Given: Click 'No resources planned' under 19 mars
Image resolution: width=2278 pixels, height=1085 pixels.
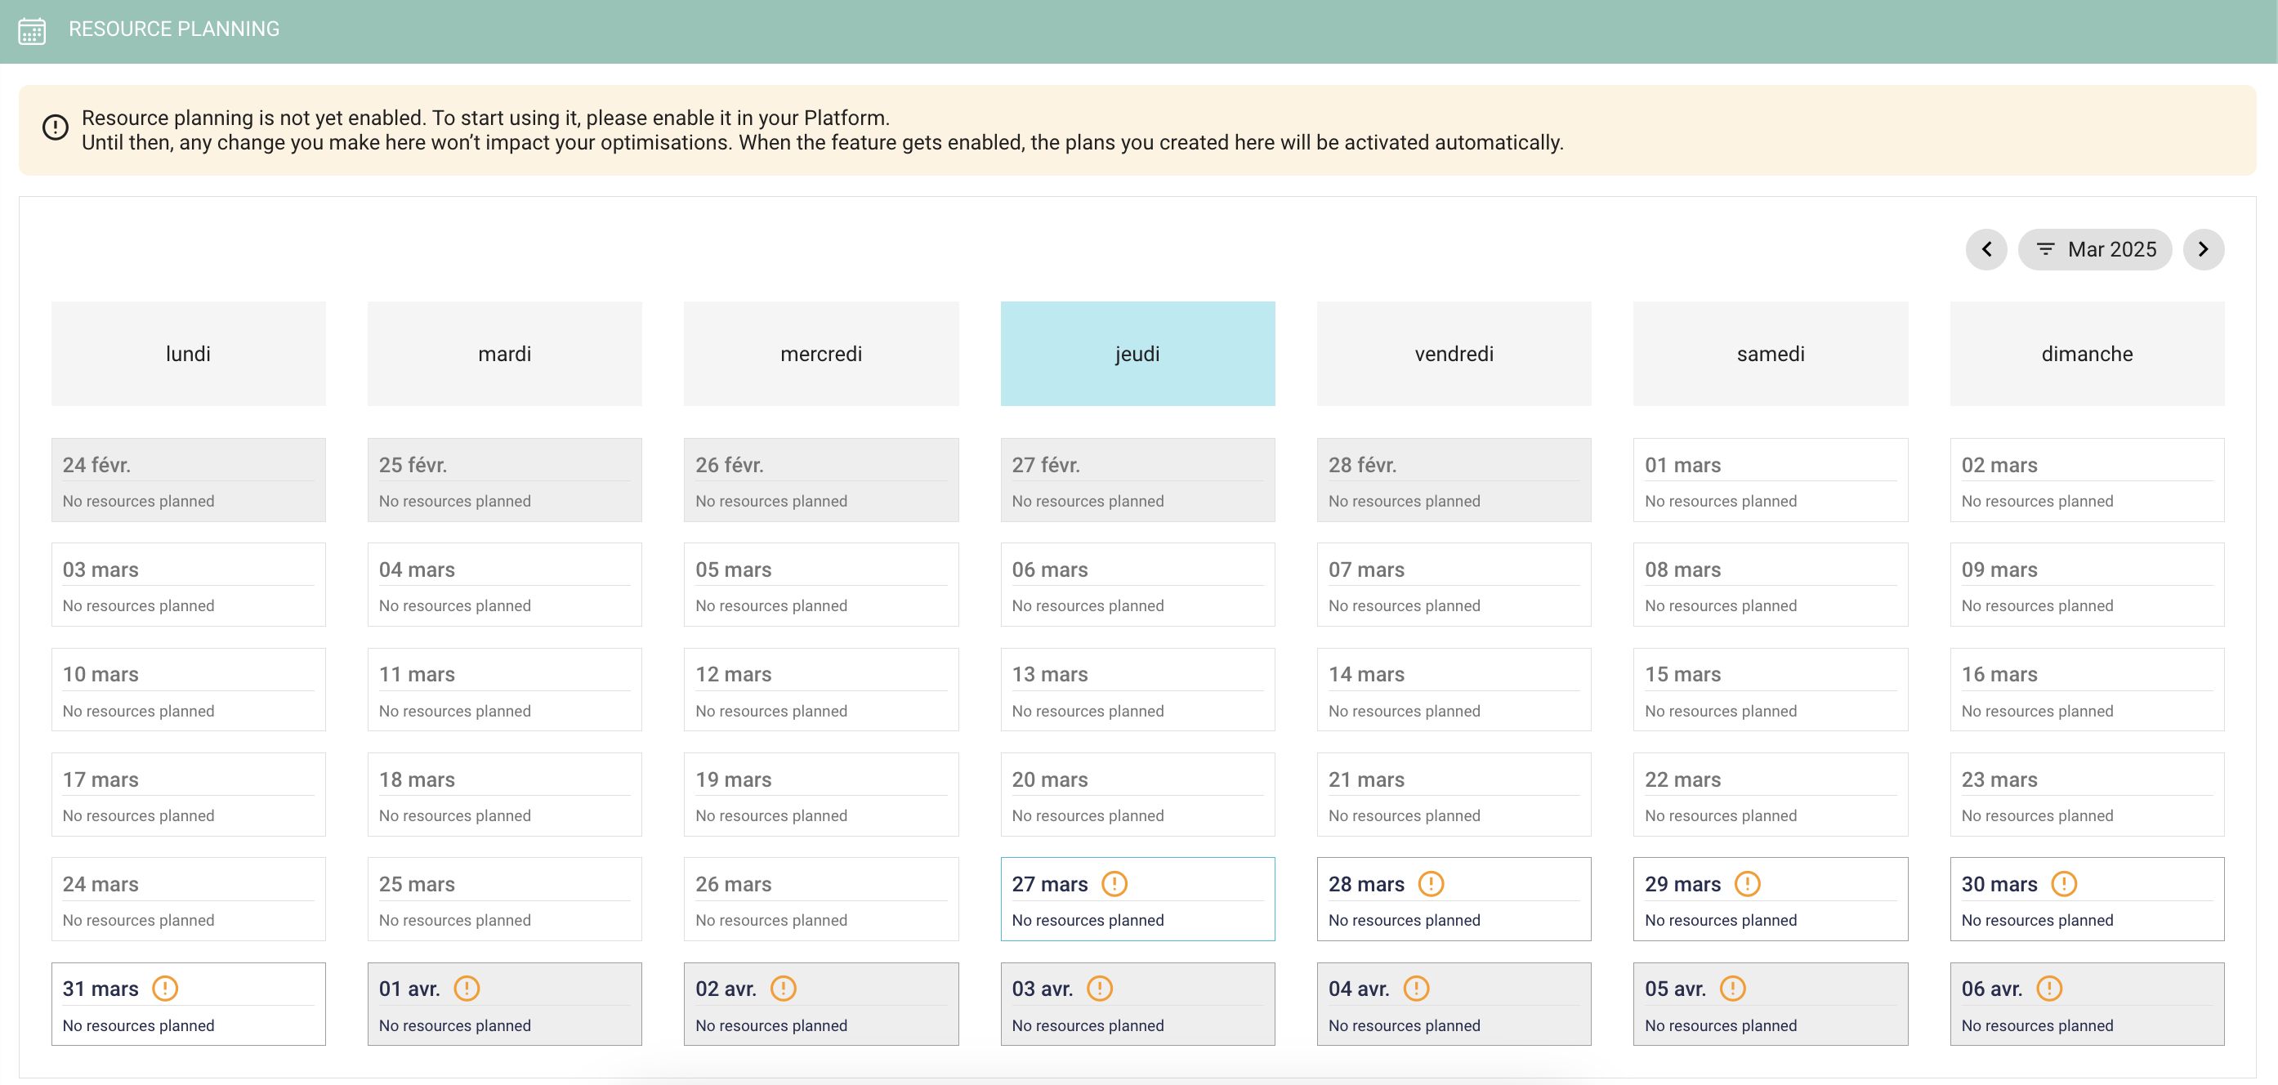Looking at the screenshot, I should click(771, 815).
